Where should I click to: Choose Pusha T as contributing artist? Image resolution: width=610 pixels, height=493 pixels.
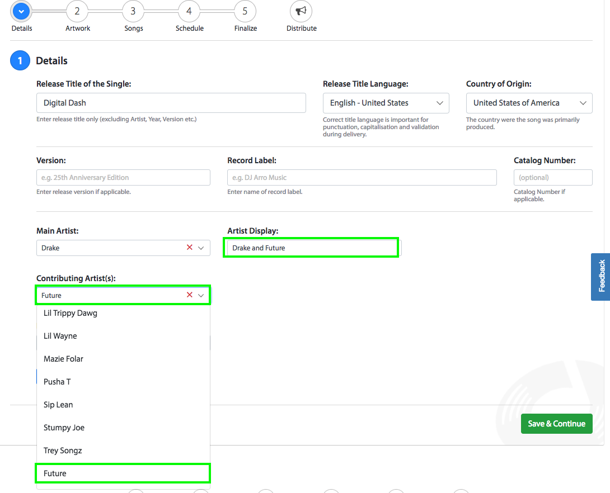[x=123, y=382]
